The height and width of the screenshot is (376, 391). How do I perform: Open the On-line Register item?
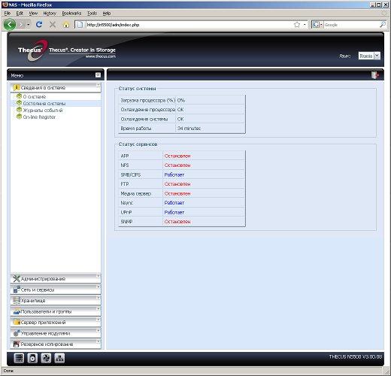[39, 117]
